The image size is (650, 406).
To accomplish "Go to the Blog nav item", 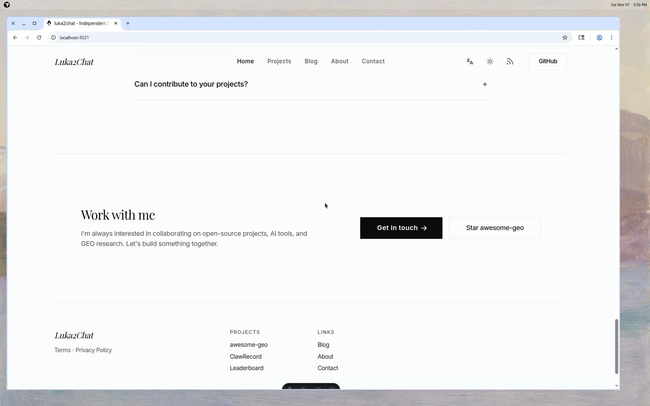I will (311, 61).
